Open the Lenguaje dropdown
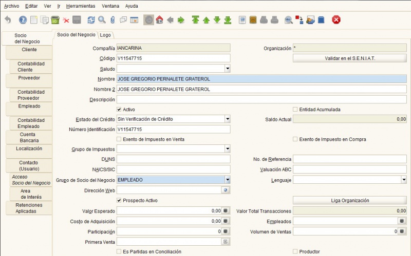The height and width of the screenshot is (256, 411). pos(404,180)
